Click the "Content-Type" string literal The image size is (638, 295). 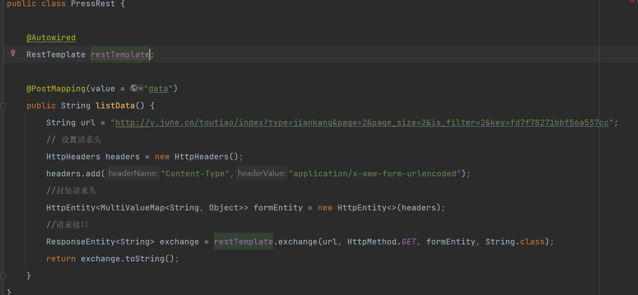pos(196,173)
